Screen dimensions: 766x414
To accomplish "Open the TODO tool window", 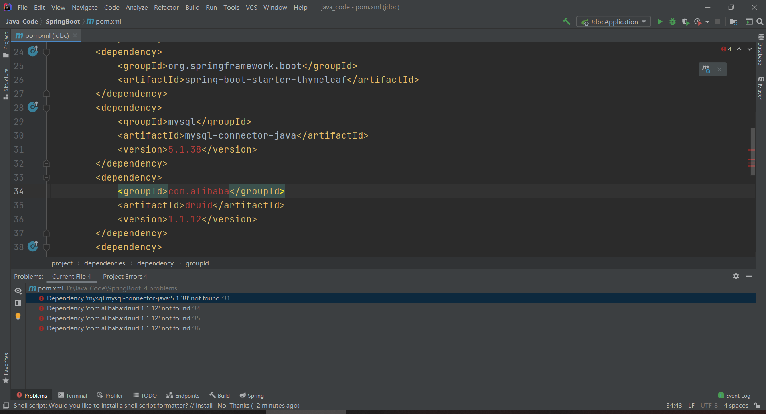I will click(145, 395).
